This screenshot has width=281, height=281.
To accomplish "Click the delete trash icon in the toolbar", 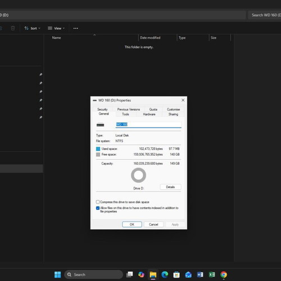I will [13, 28].
